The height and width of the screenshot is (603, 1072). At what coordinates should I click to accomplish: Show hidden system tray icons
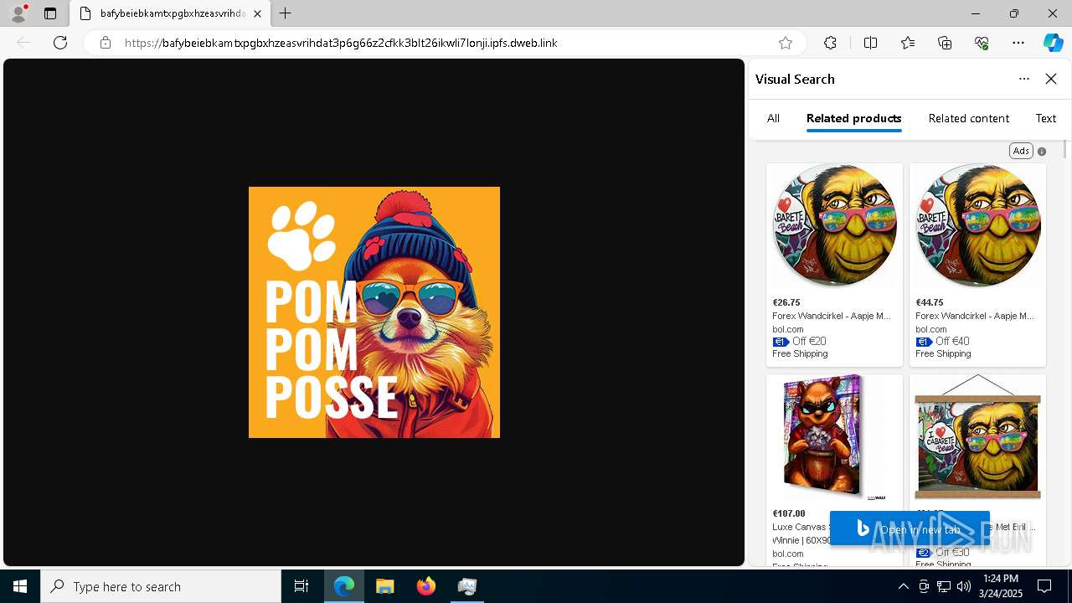[x=903, y=586]
